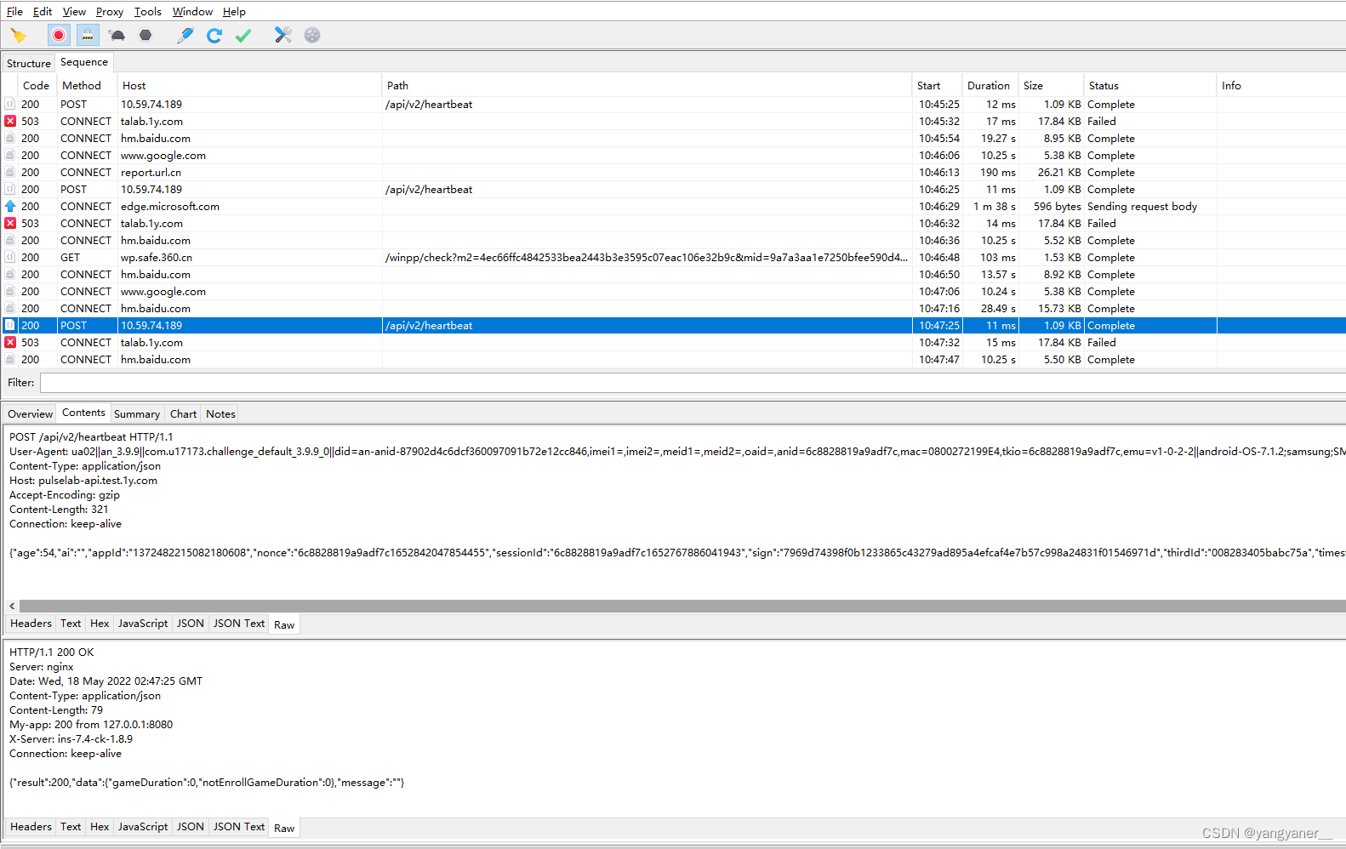Open the Summary tab
The height and width of the screenshot is (849, 1346).
(137, 413)
